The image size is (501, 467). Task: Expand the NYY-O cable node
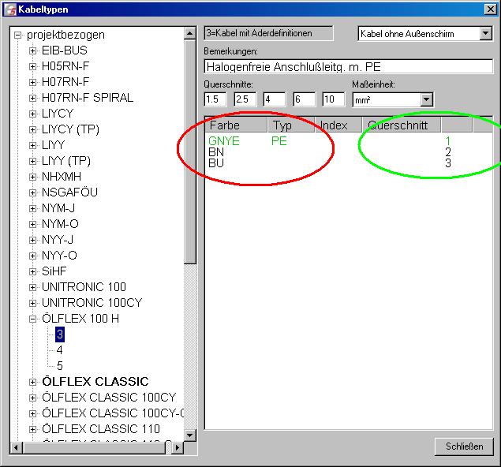pos(32,256)
